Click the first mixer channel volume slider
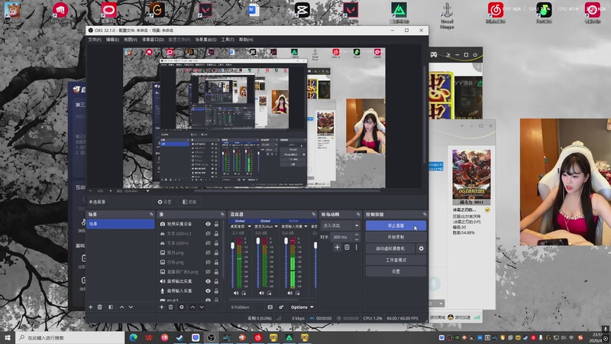The height and width of the screenshot is (344, 611). 232,260
